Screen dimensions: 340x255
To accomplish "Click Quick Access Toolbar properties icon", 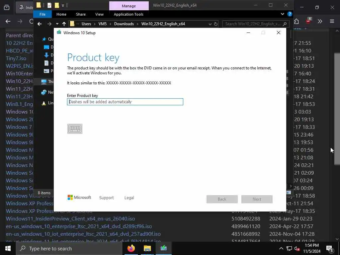I will (x=49, y=5).
